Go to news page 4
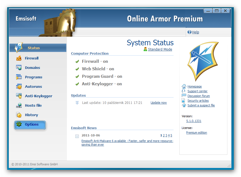 tap(169, 135)
